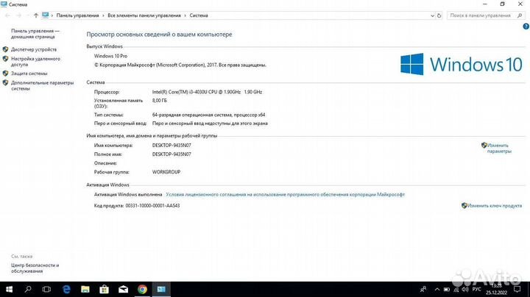Image resolution: width=530 pixels, height=297 pixels.
Task: Open Защита системы link
Action: click(29, 74)
